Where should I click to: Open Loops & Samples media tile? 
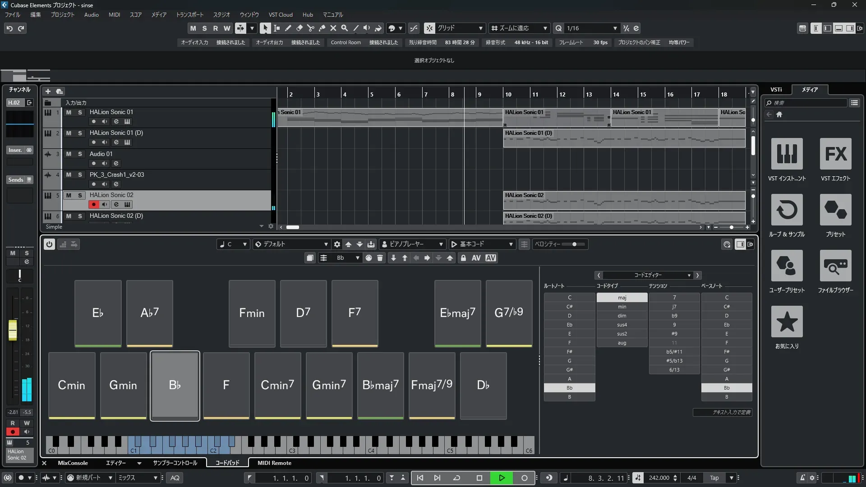pos(787,210)
